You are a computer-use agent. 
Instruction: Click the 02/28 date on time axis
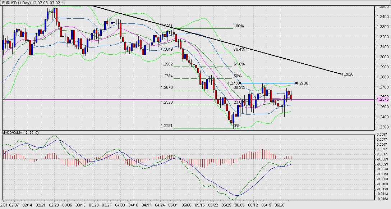tap(54, 205)
